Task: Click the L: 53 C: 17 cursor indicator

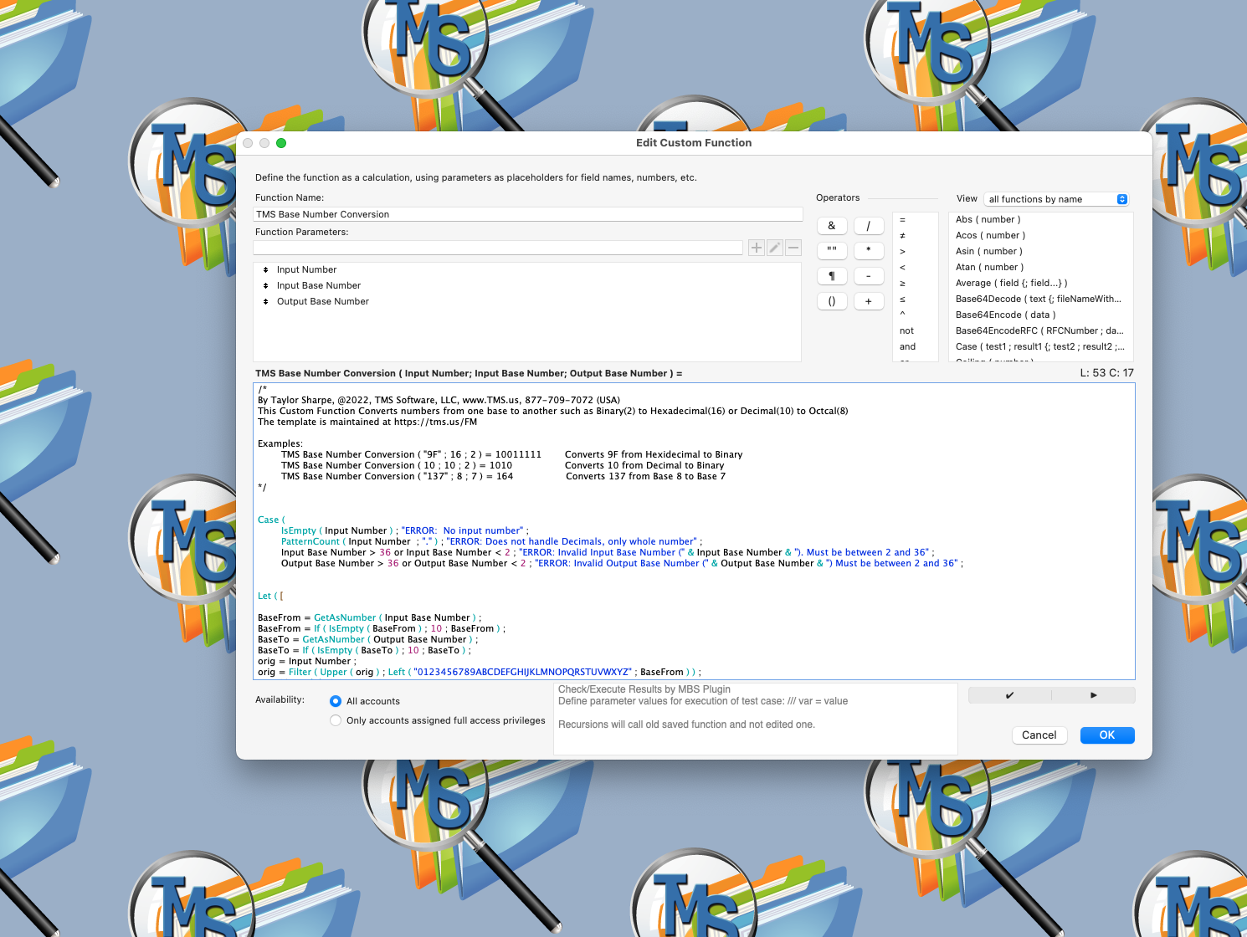Action: [1106, 373]
